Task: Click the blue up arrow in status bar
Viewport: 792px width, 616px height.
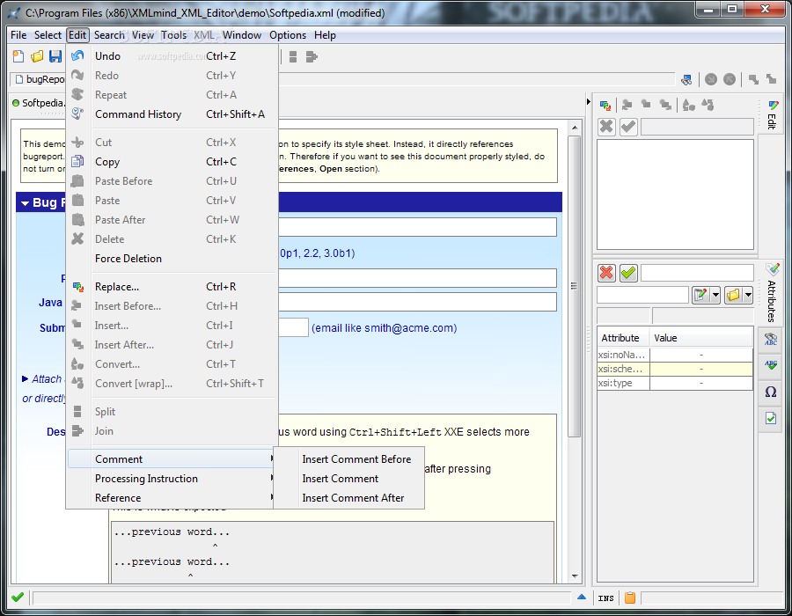Action: [x=582, y=598]
